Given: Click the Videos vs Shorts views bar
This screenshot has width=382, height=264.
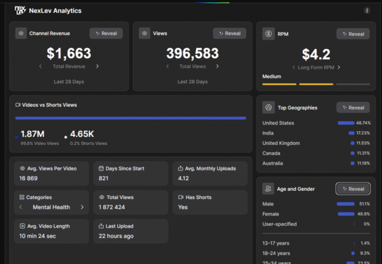Looking at the screenshot, I should (131, 118).
